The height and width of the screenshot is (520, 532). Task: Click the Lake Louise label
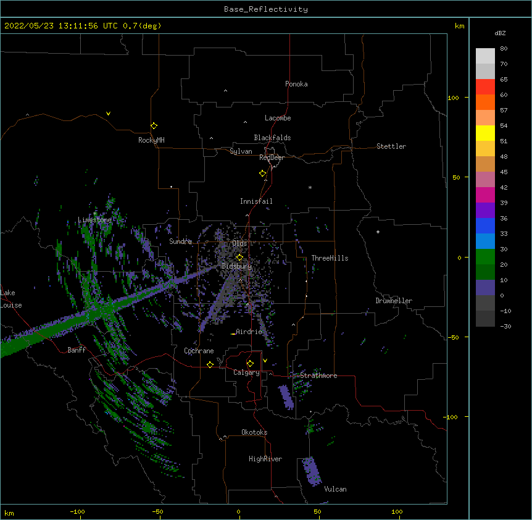pyautogui.click(x=11, y=299)
